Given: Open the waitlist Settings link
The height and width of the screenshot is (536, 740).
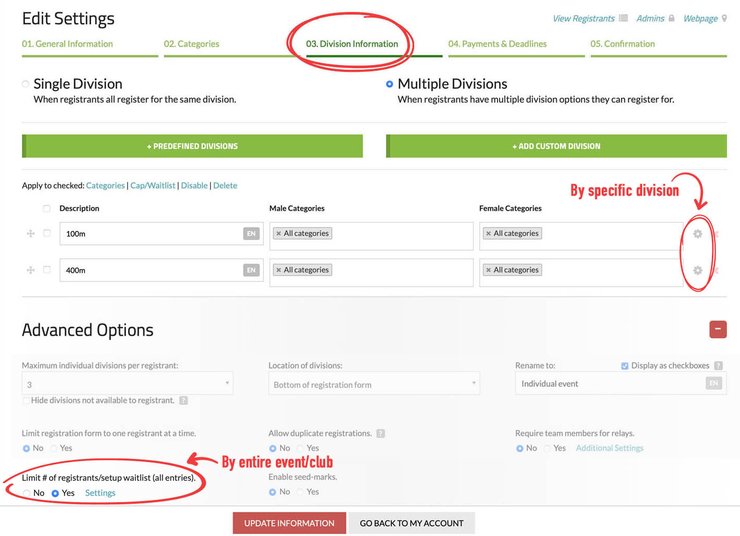Looking at the screenshot, I should 100,493.
